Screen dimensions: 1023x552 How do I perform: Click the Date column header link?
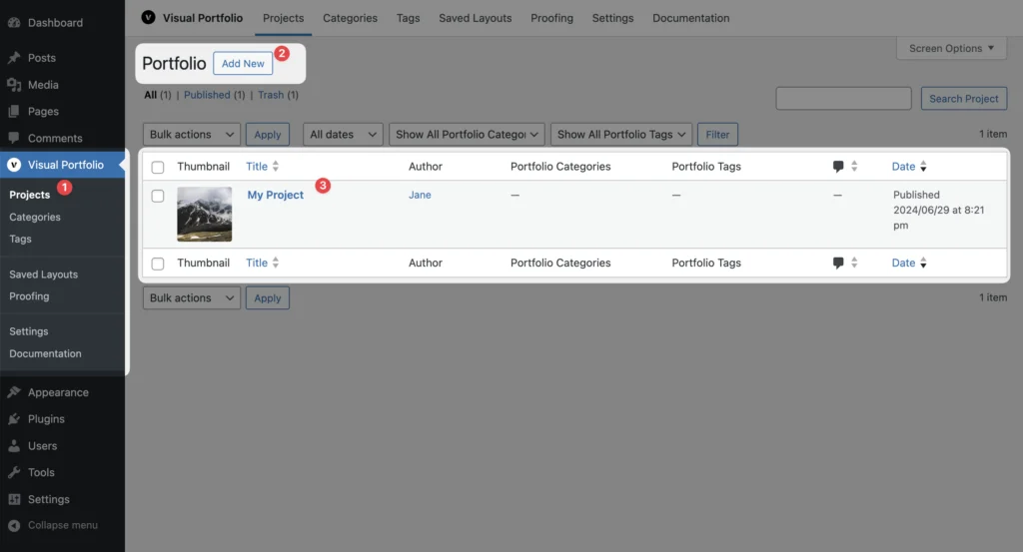[903, 166]
